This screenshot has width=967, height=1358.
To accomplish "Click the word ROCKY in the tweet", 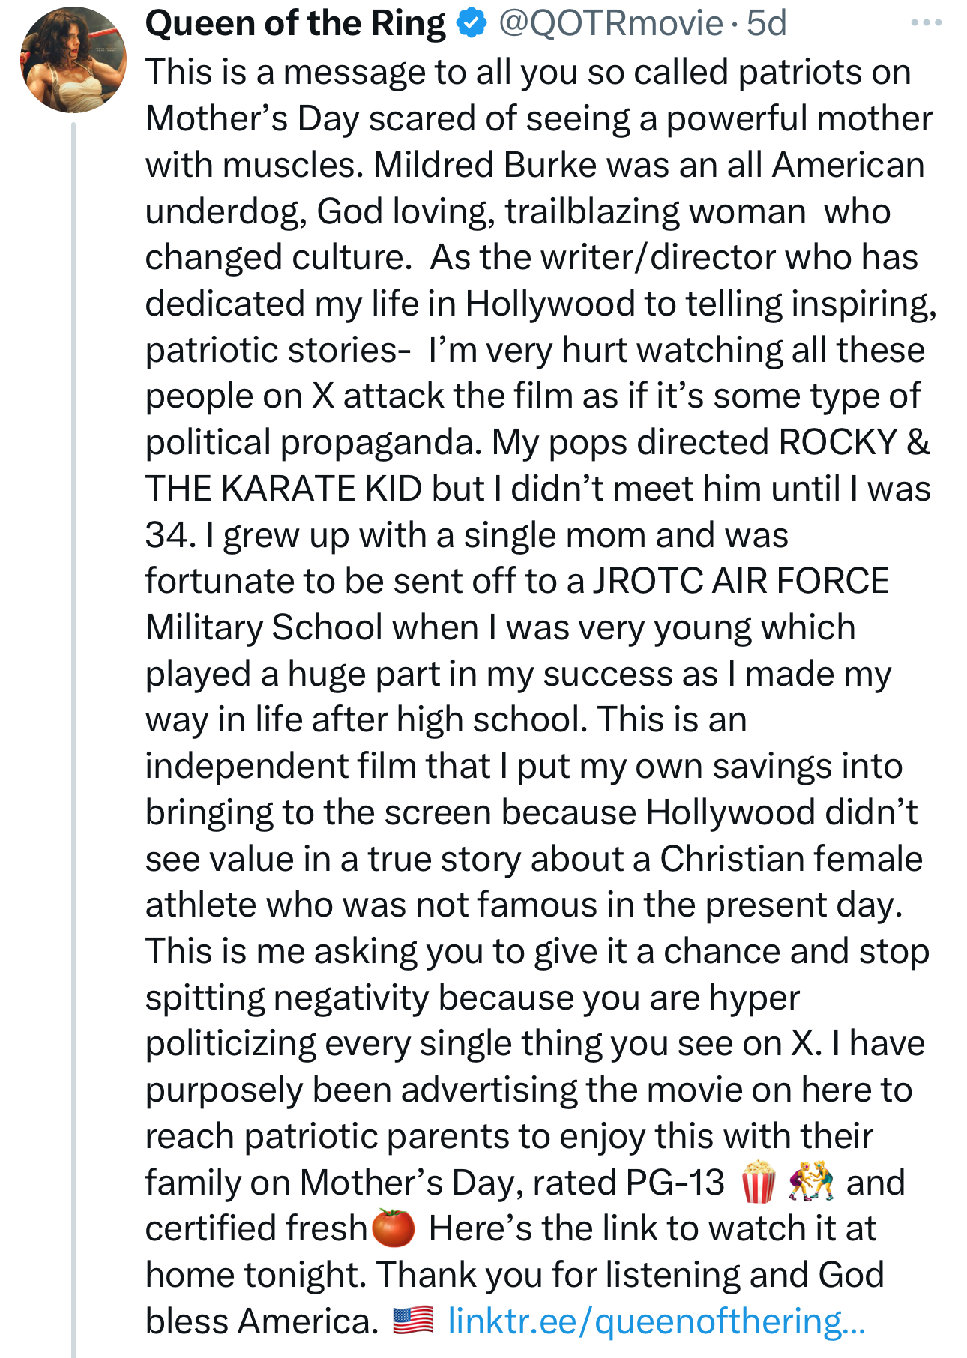I will click(x=838, y=442).
